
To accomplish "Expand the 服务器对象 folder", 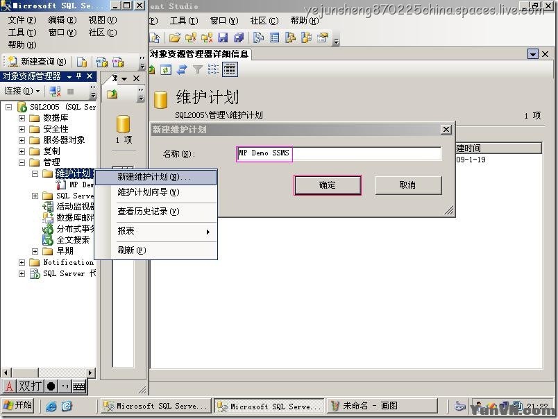I will 22,140.
